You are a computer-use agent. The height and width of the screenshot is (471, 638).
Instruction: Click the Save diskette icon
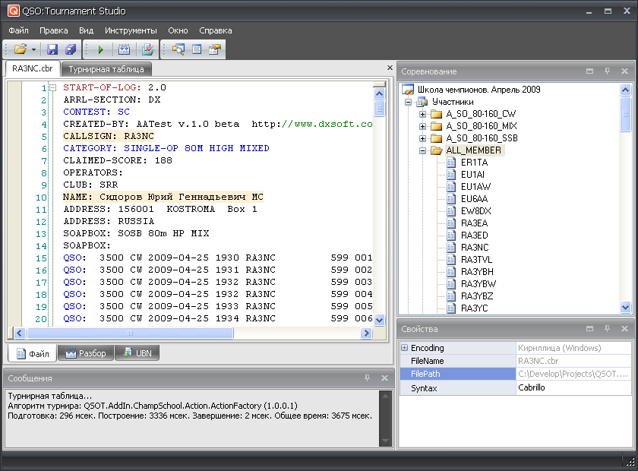pos(52,49)
